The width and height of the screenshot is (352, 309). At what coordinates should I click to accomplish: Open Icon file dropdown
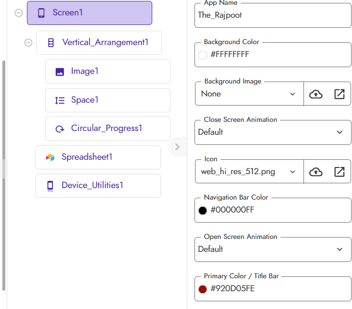pyautogui.click(x=249, y=172)
